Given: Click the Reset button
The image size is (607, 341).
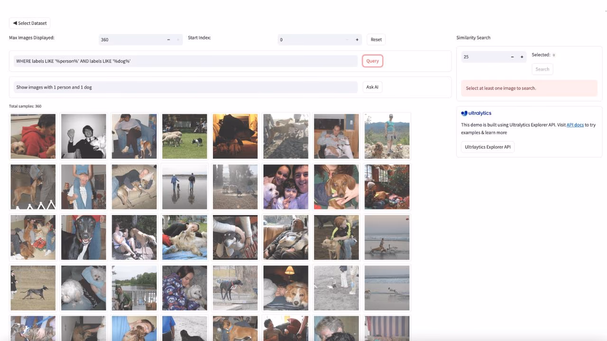Looking at the screenshot, I should point(376,40).
